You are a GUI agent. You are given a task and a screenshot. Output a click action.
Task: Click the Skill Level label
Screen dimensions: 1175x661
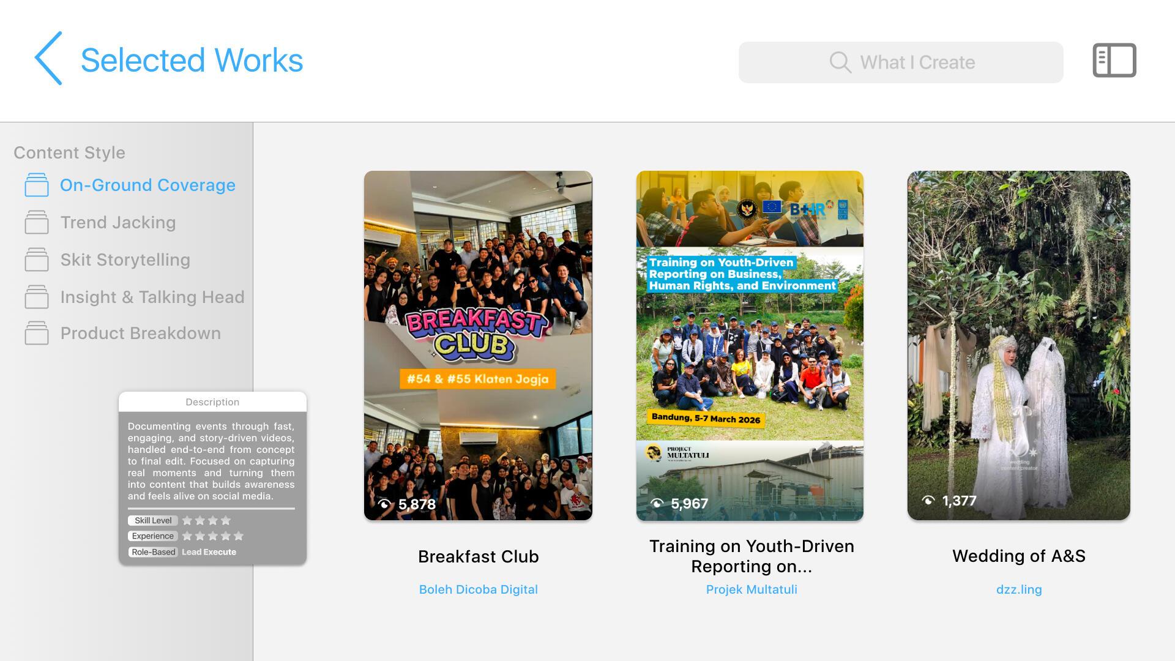pyautogui.click(x=153, y=520)
